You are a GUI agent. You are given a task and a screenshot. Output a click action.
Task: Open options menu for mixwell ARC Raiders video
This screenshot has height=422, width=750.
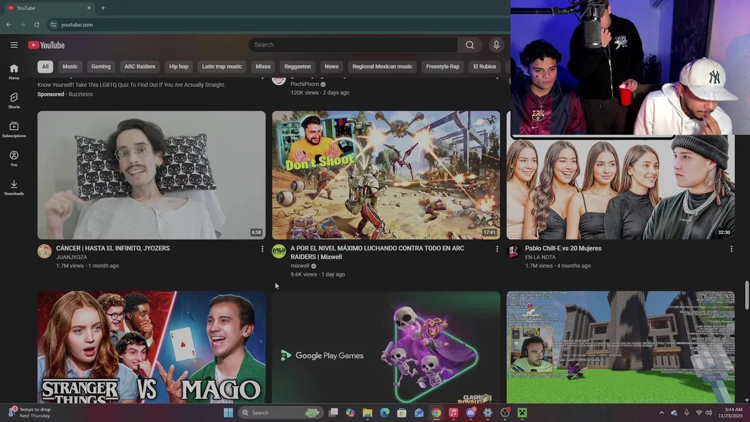coord(497,249)
